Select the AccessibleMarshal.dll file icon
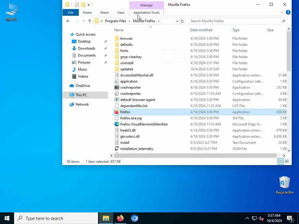Viewport: 299px width, 224px height. (117, 75)
